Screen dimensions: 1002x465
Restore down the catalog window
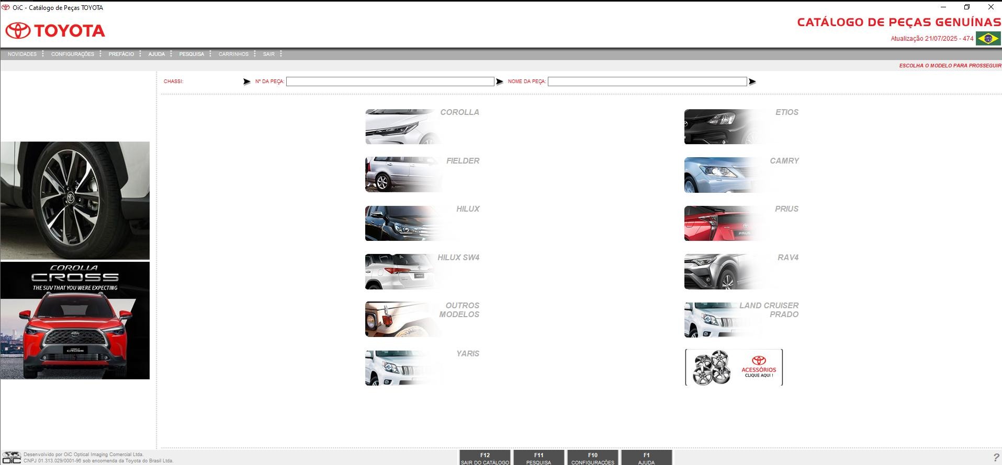pyautogui.click(x=967, y=7)
